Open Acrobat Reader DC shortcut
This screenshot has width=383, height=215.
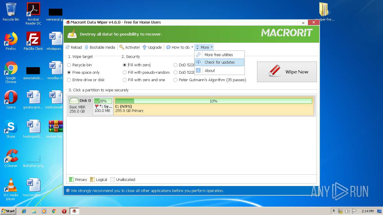click(33, 13)
